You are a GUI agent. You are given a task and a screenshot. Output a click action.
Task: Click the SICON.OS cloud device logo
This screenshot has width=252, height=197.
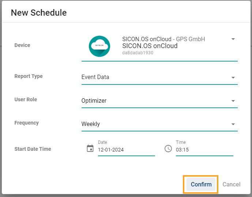click(99, 46)
